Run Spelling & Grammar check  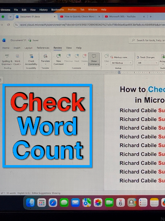click(x=7, y=60)
